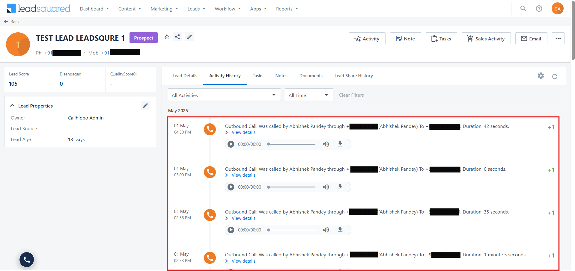Collapse the Lead Properties section
The image size is (575, 271).
click(12, 105)
